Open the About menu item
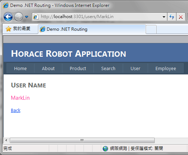Screen dimensions: 188x155 (x=48, y=68)
